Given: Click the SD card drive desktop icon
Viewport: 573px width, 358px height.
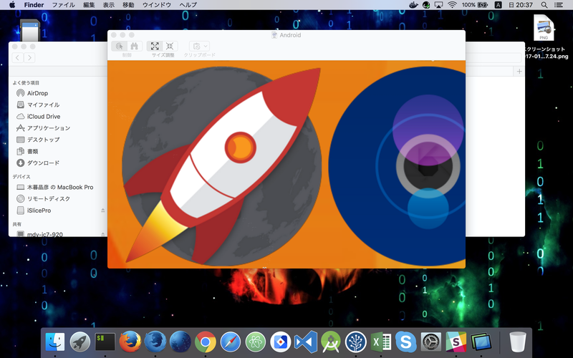Looking at the screenshot, I should click(x=29, y=29).
